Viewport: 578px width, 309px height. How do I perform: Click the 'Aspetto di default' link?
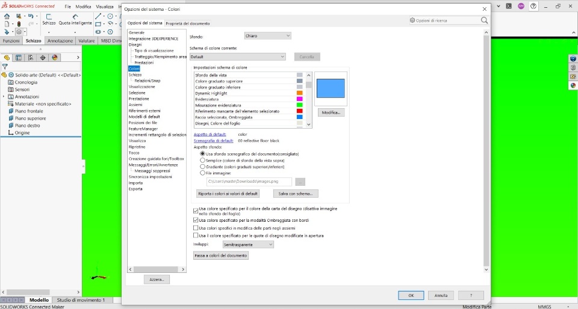[210, 134]
